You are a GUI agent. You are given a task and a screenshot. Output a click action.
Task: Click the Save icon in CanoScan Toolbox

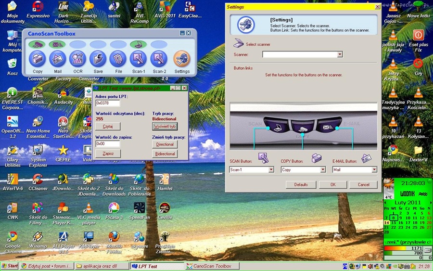pyautogui.click(x=98, y=59)
